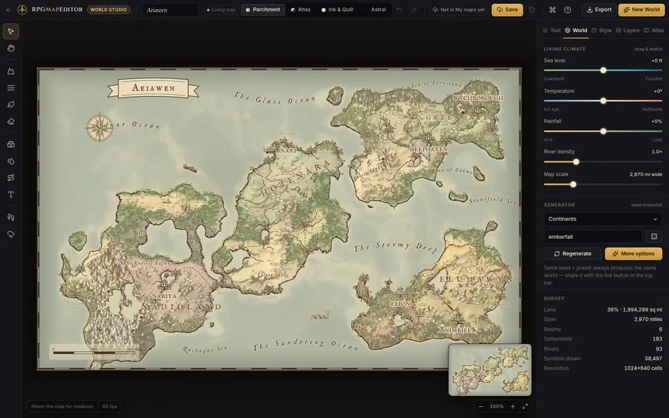
Task: Adjust the Temperature slider handle
Action: click(x=603, y=101)
